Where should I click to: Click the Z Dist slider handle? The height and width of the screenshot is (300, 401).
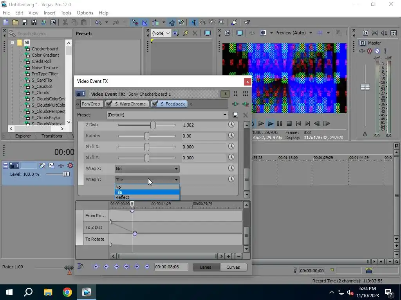coord(153,125)
